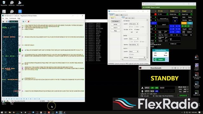The height and width of the screenshot is (114, 203).
Task: Toggle the CW mode checkbox under CW Skimmer
Action: tap(130, 27)
